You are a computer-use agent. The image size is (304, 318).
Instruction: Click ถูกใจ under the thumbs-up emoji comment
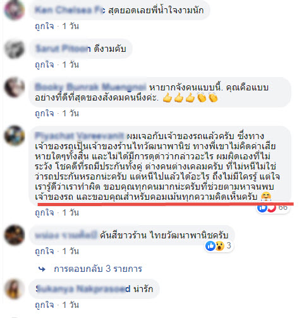coord(44,114)
